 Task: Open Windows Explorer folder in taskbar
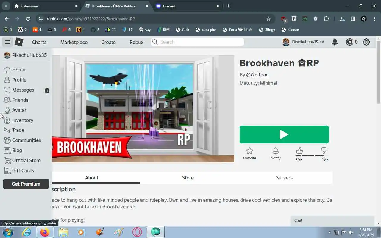(63, 232)
